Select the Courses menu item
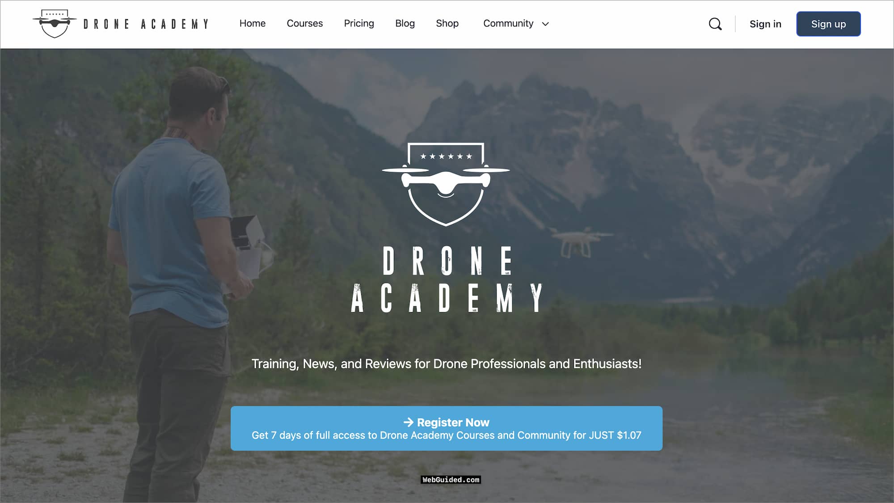 point(304,23)
